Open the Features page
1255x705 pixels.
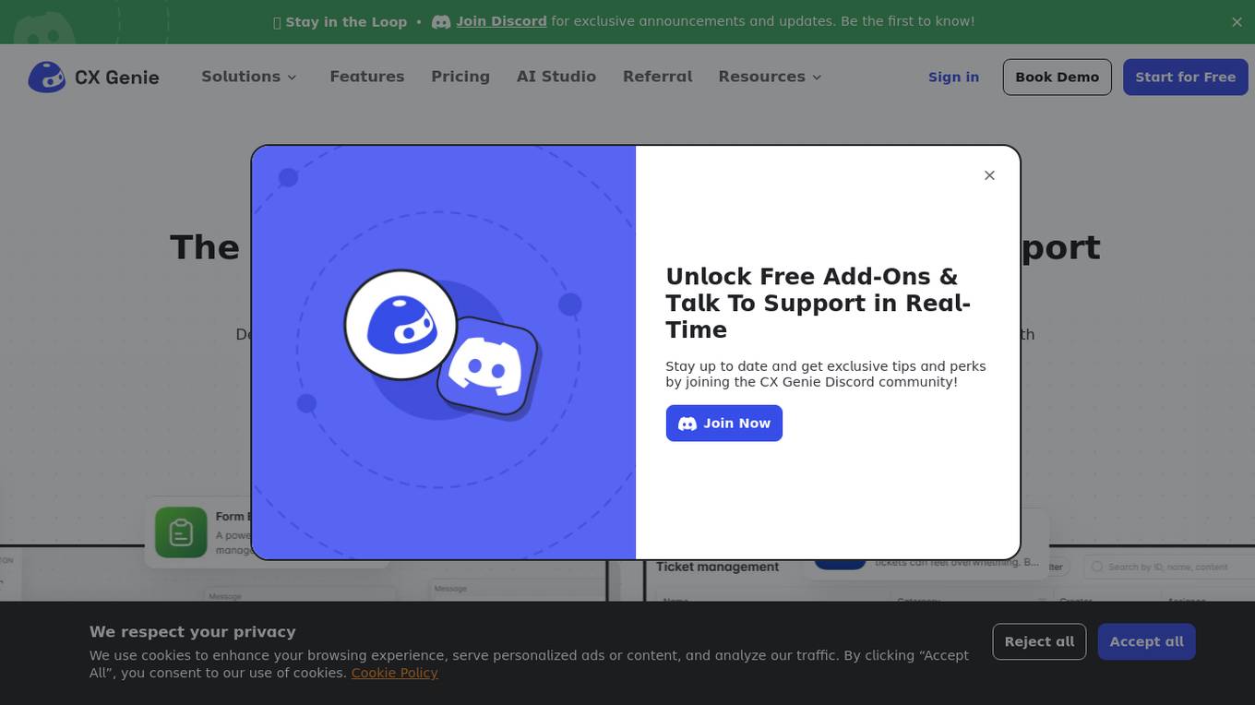coord(367,77)
